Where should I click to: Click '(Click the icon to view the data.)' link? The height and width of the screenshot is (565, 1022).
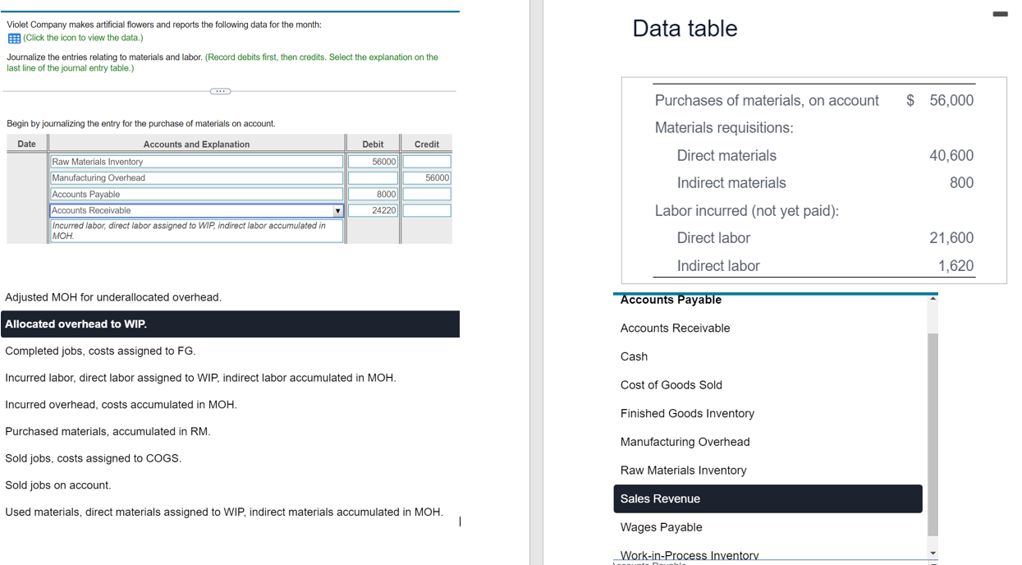pyautogui.click(x=83, y=38)
